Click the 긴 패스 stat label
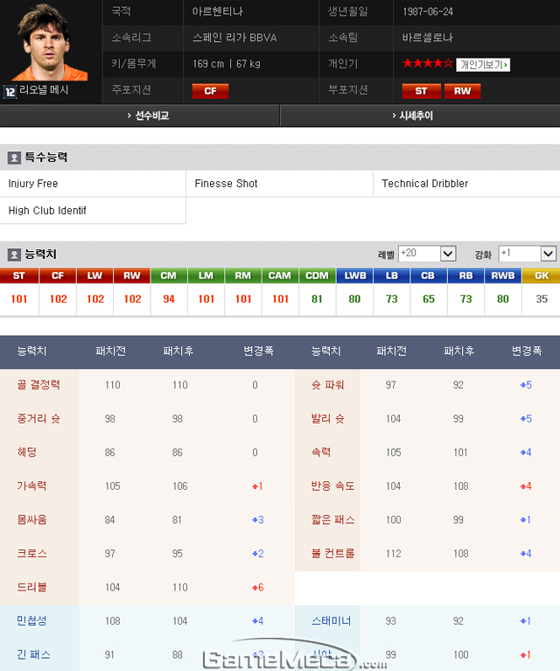The width and height of the screenshot is (560, 671). (x=33, y=654)
